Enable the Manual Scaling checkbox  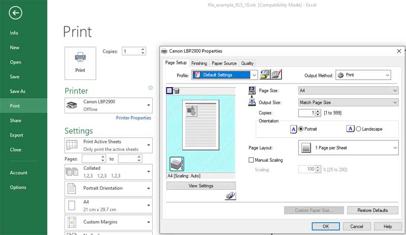[x=251, y=160]
